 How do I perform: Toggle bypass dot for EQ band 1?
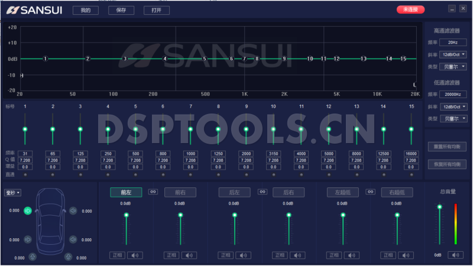[25, 175]
